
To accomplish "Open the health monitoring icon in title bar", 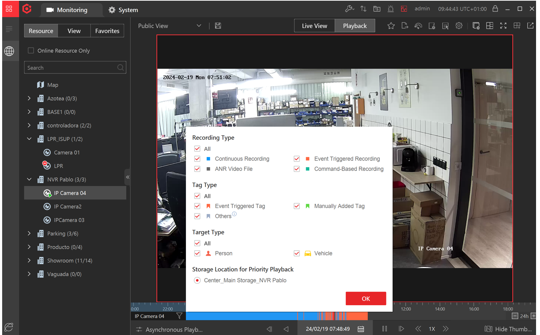I will pos(404,9).
